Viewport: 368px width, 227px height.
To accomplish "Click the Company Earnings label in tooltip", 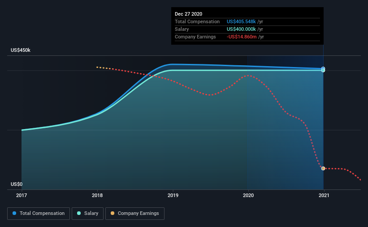I will [195, 37].
